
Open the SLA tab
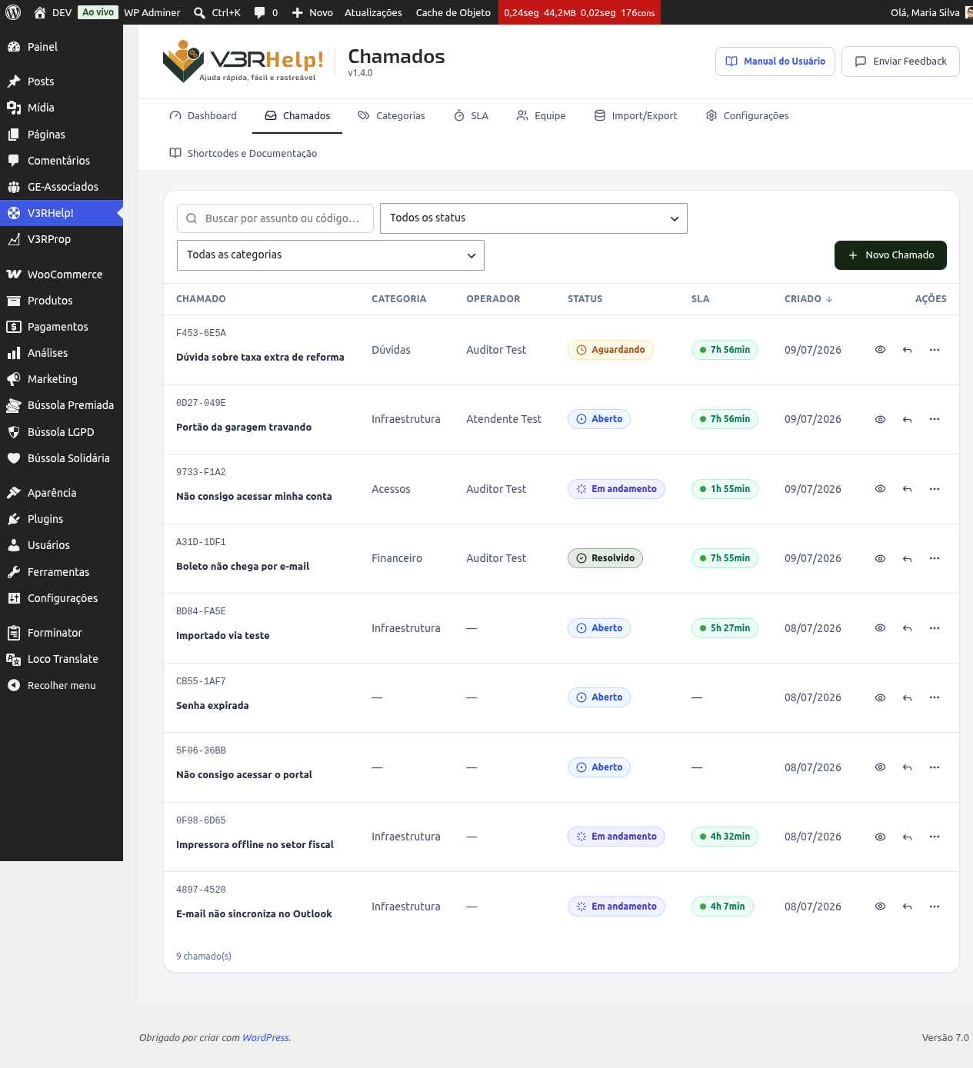tap(471, 115)
